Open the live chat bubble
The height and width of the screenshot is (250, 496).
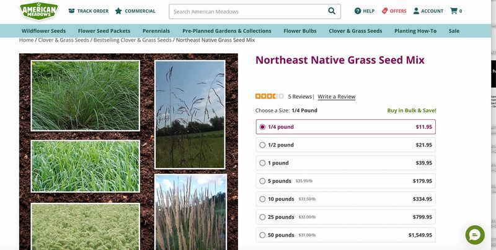475,235
